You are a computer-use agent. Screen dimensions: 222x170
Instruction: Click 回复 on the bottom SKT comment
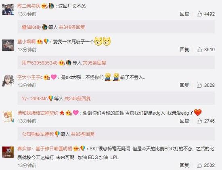point(184,165)
